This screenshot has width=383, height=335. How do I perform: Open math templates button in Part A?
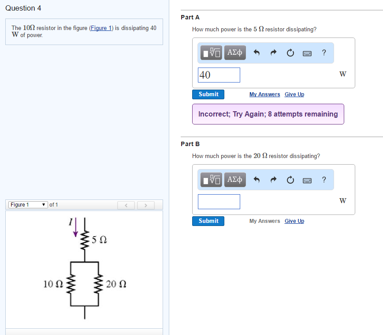tap(211, 53)
